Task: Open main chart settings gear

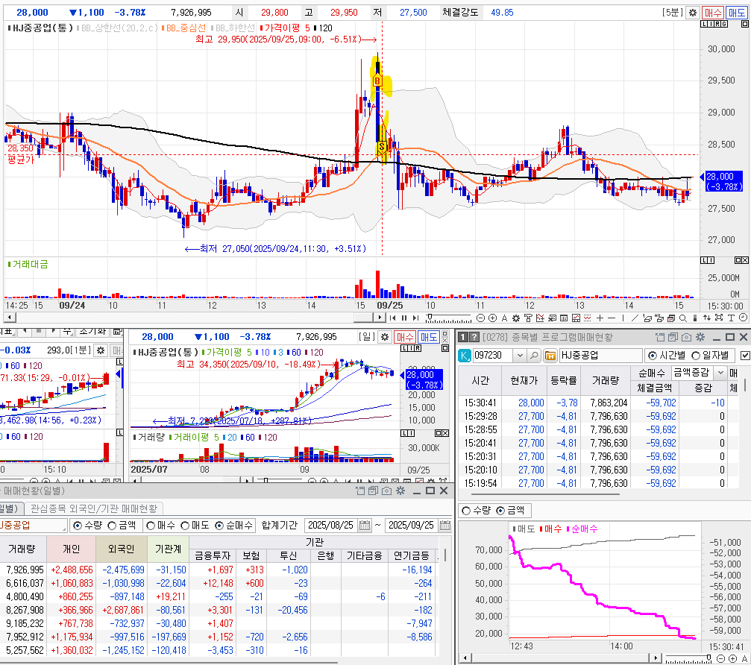Action: pos(692,13)
